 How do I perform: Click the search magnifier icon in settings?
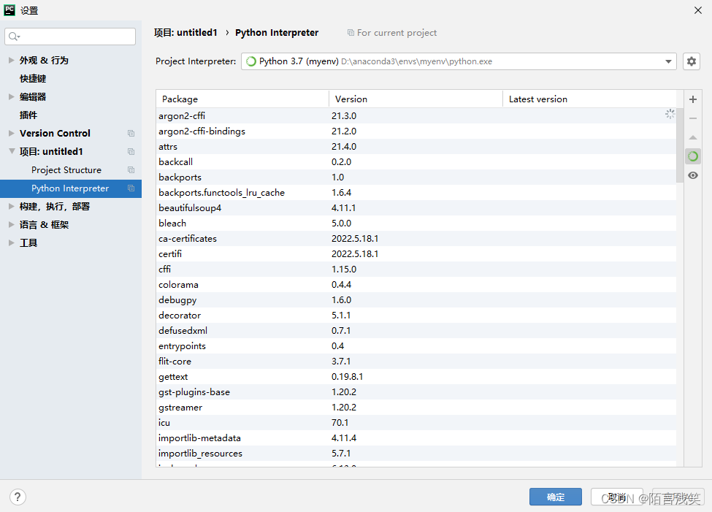point(14,37)
